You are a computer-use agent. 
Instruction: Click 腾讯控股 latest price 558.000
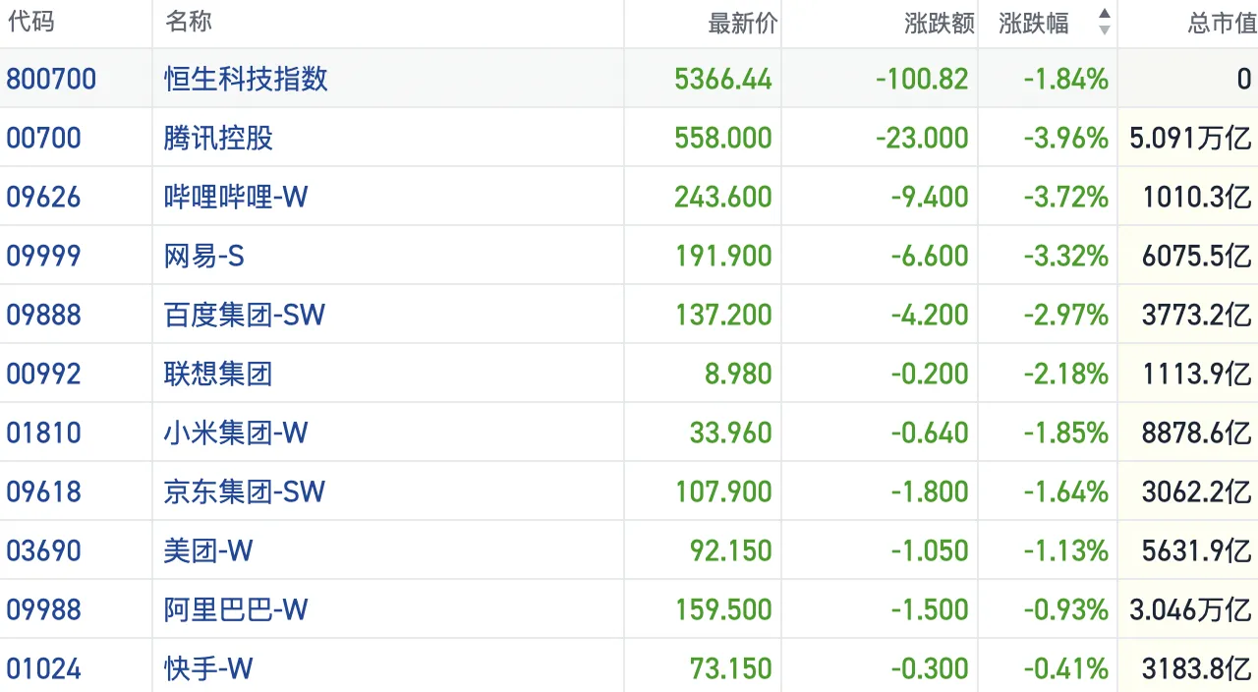pos(722,138)
